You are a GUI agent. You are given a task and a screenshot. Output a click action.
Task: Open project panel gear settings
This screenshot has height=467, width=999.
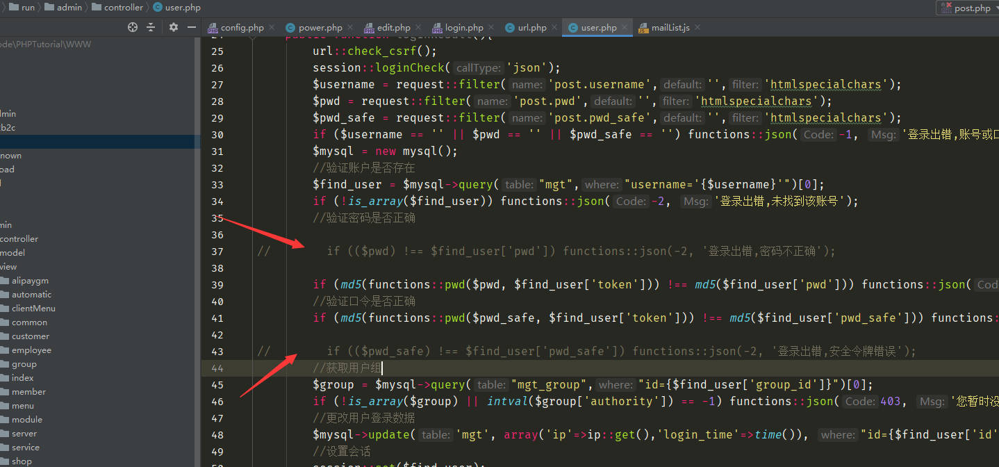click(x=173, y=27)
